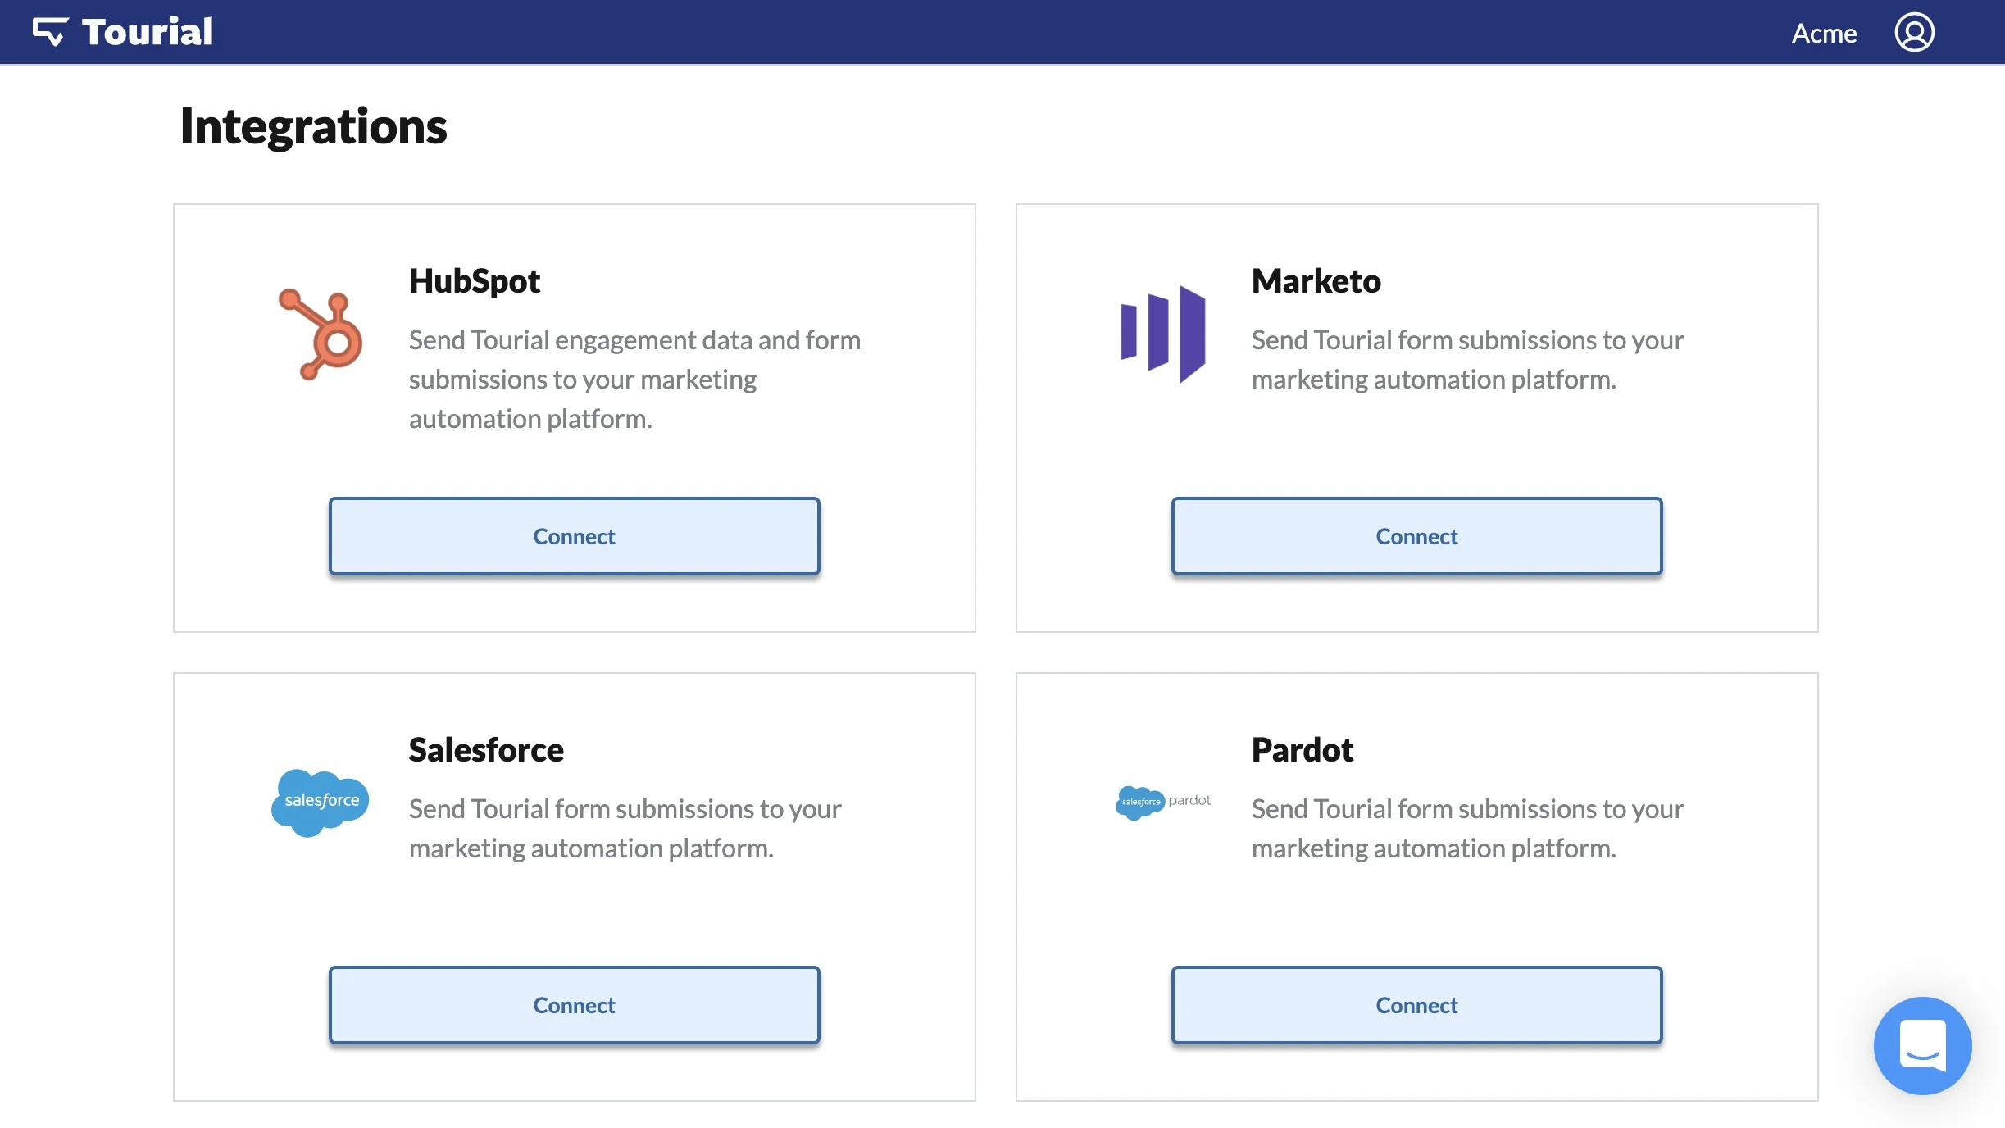The image size is (2005, 1128).
Task: Click the Tourial brand name text
Action: point(148,32)
